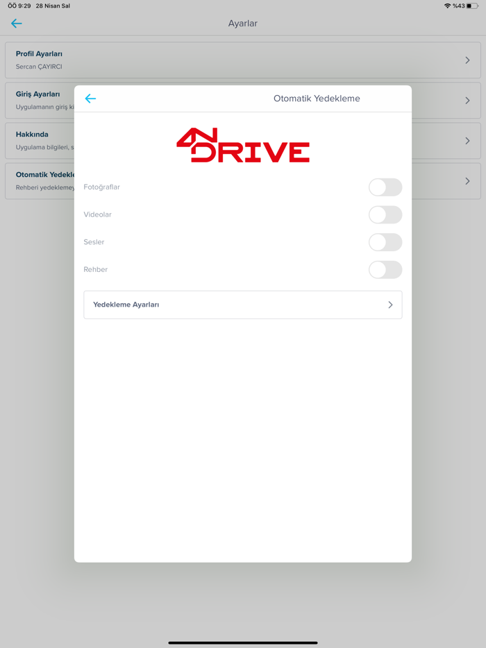Open Hakkında chevron on the right
The height and width of the screenshot is (648, 486).
[x=467, y=141]
